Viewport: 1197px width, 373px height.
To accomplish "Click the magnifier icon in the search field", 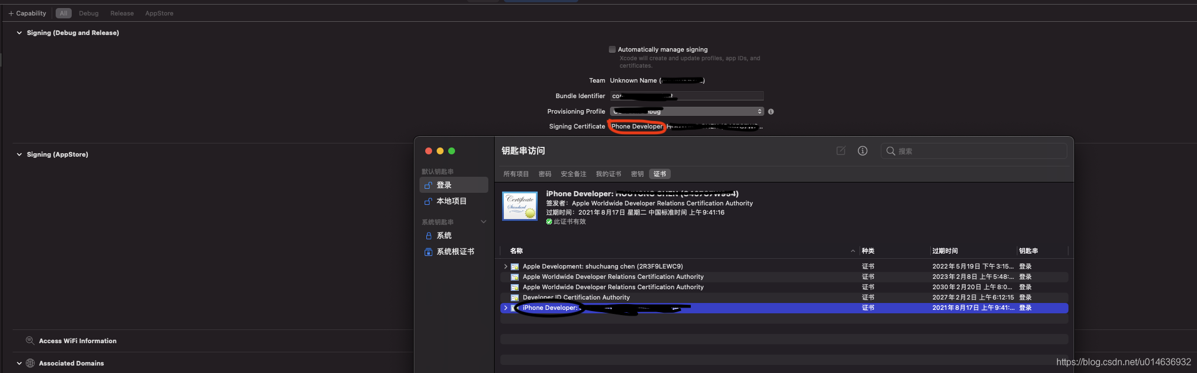I will (891, 151).
